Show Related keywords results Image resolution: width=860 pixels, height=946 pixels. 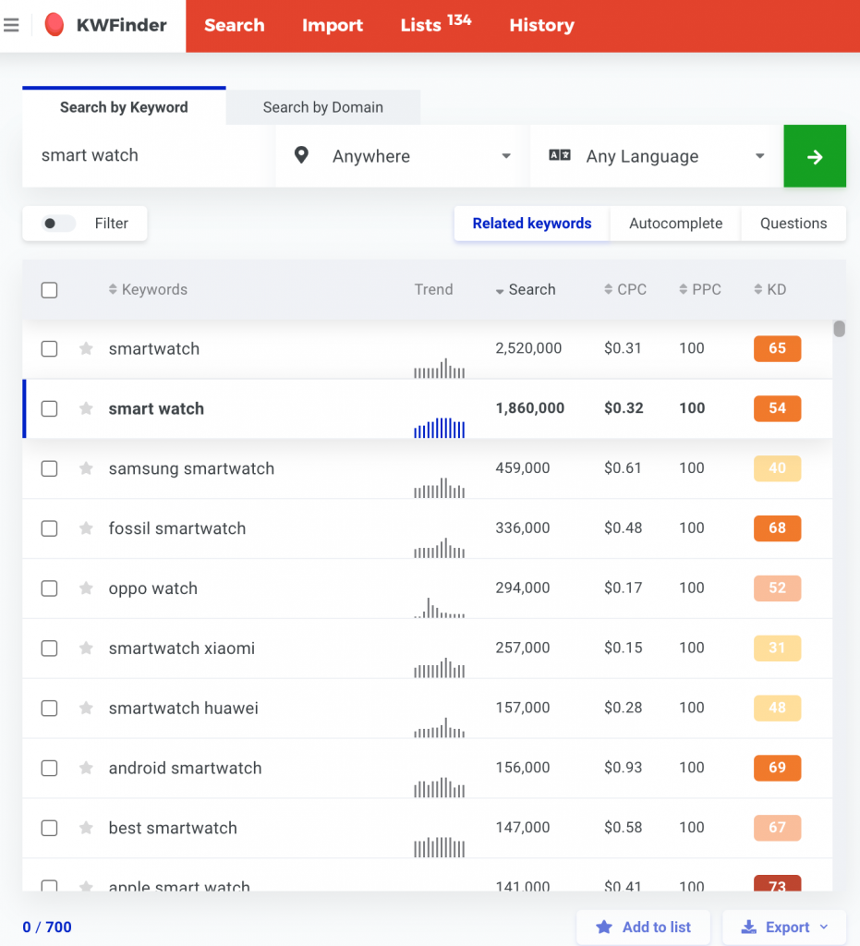tap(532, 224)
